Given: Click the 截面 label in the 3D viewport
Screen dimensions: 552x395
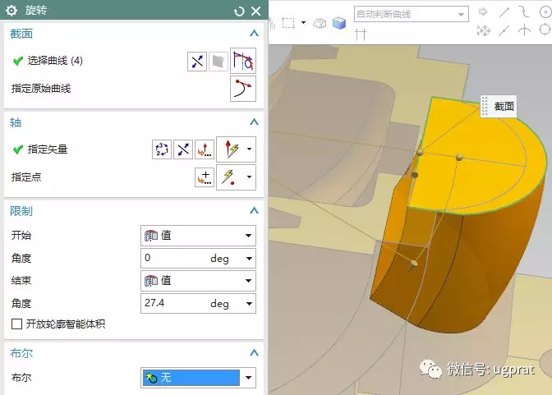Looking at the screenshot, I should coord(504,107).
